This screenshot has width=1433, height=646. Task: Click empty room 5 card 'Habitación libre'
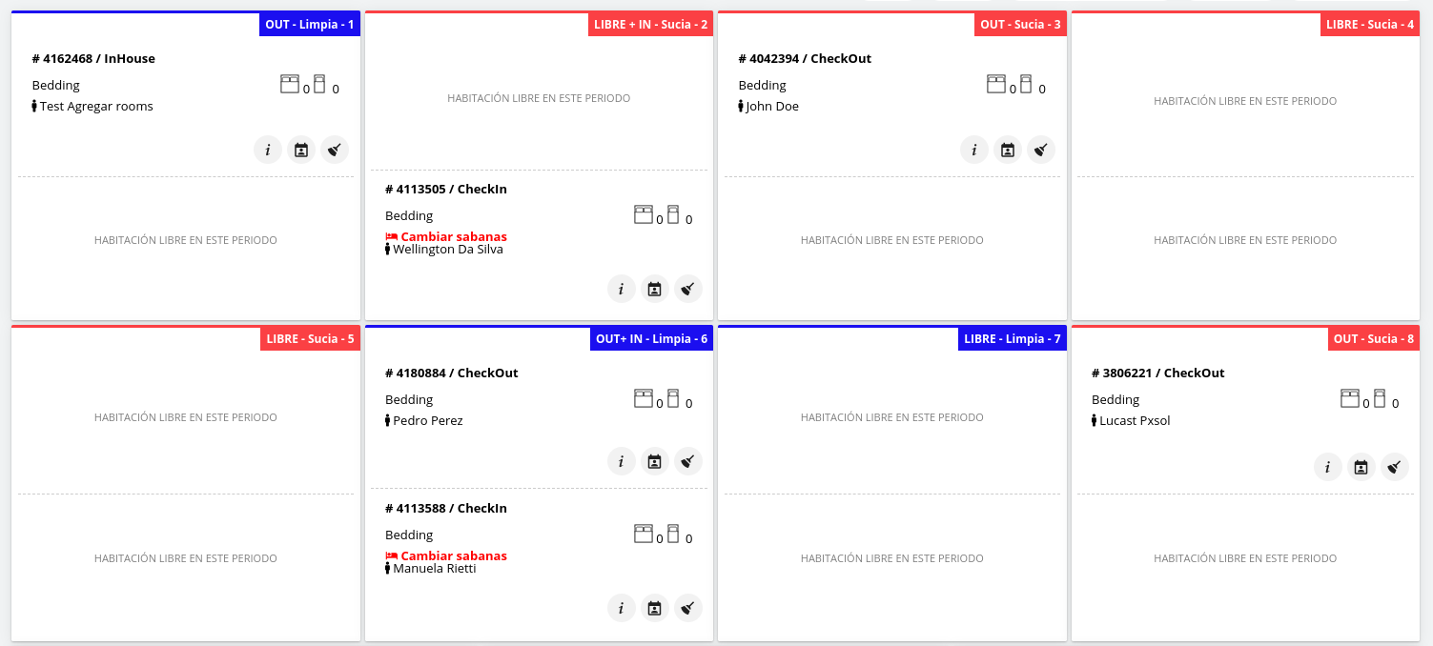[x=185, y=417]
